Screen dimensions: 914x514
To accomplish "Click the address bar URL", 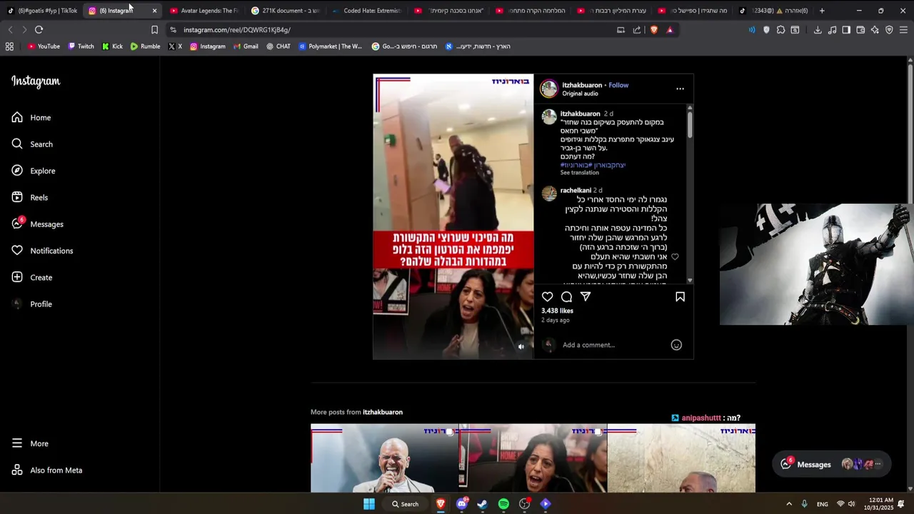I will tap(236, 30).
